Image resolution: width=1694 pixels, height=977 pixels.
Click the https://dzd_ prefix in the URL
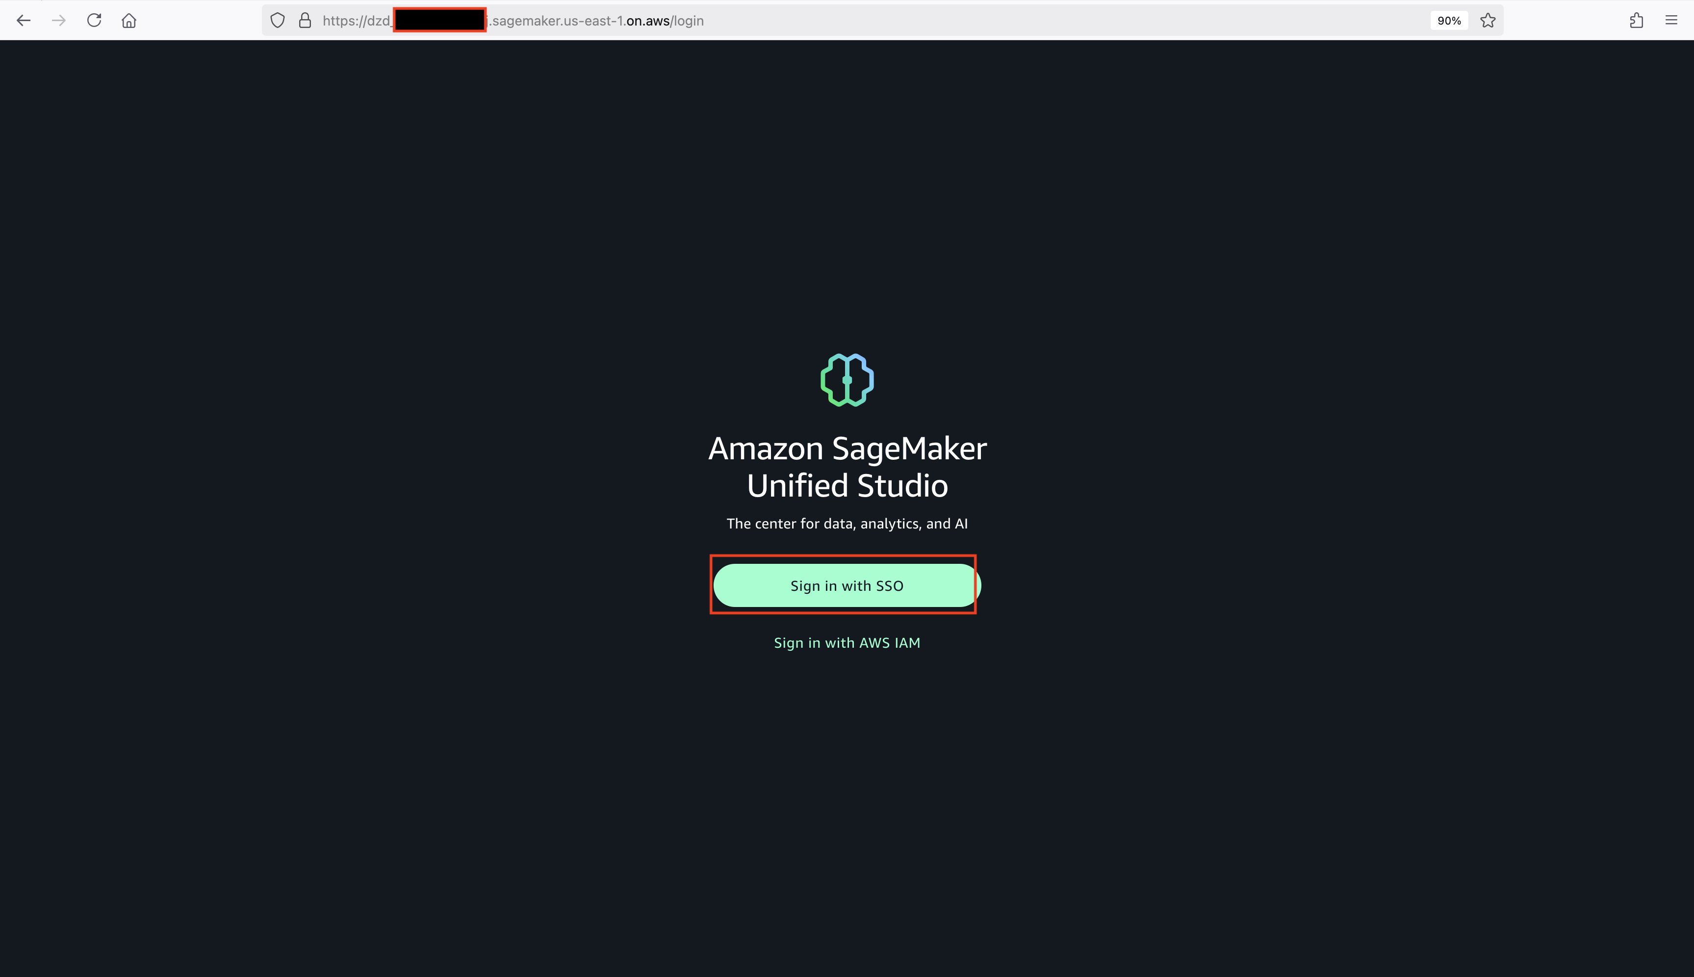pos(357,21)
